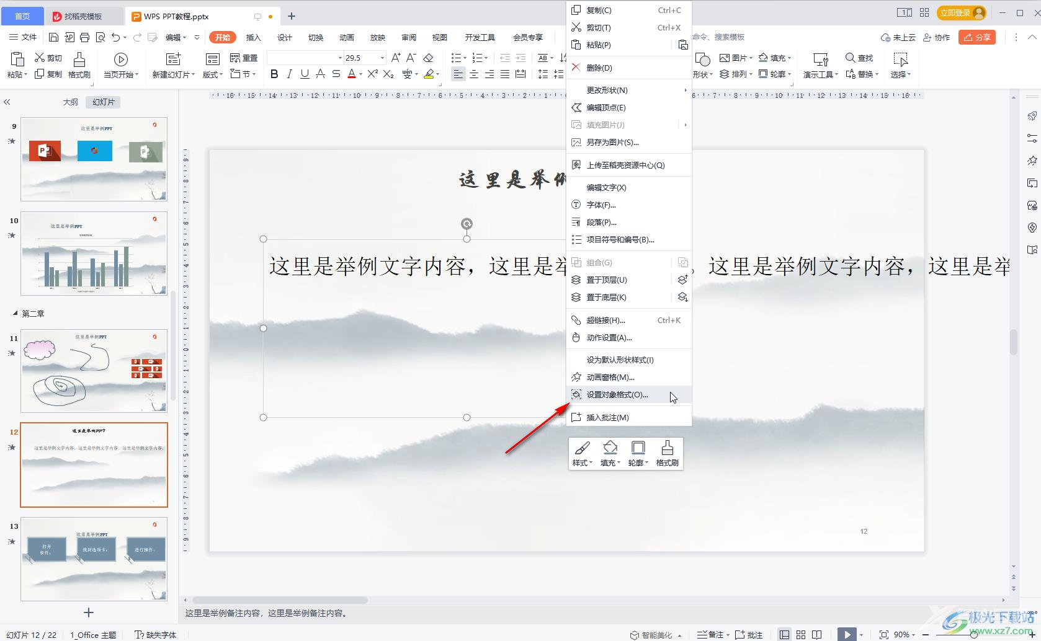Open the Animation (动画) ribbon tab

(x=347, y=37)
